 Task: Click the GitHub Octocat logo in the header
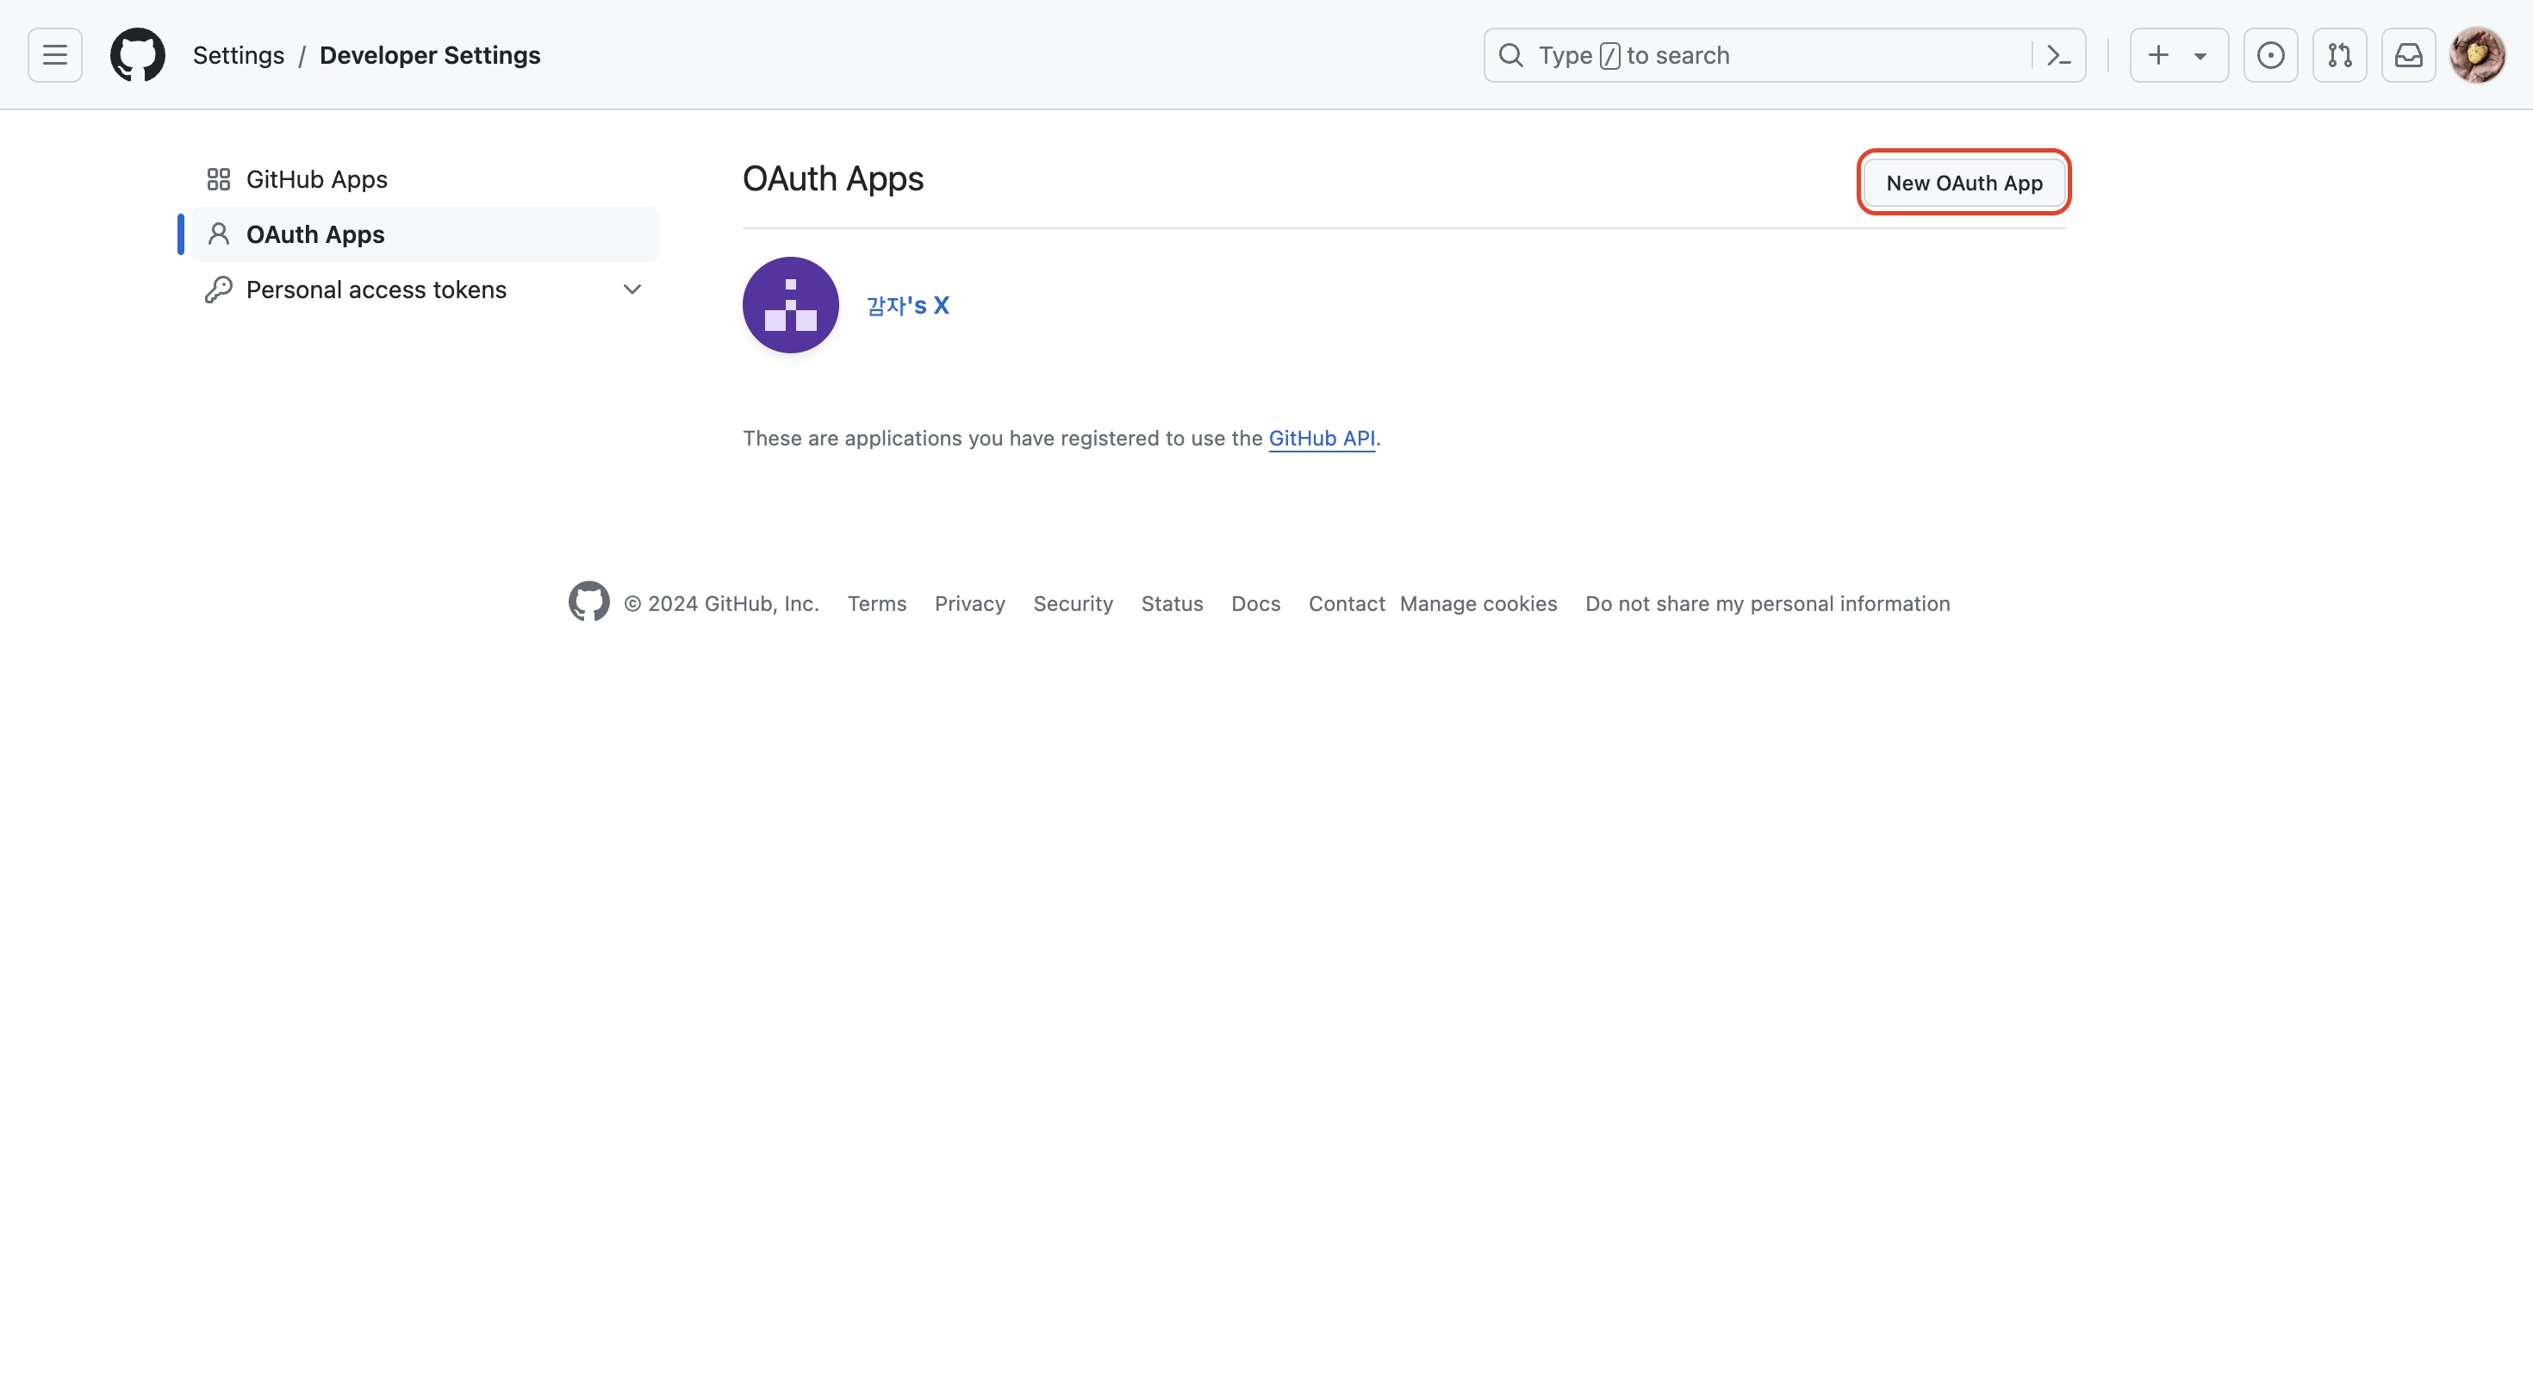coord(137,55)
